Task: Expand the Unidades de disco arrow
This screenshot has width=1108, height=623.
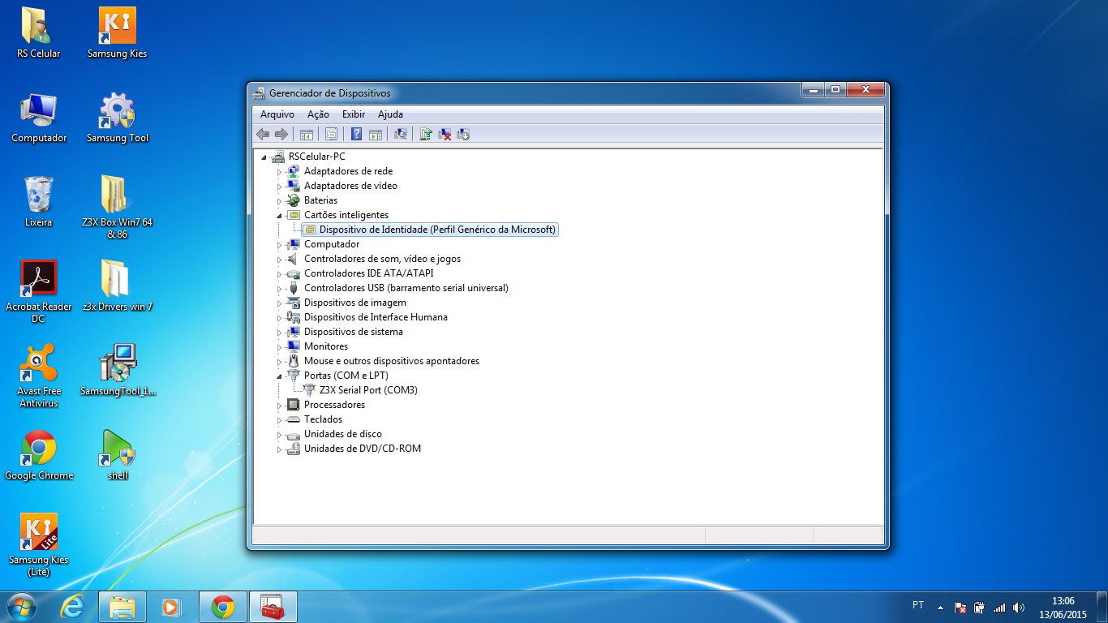Action: pos(280,434)
